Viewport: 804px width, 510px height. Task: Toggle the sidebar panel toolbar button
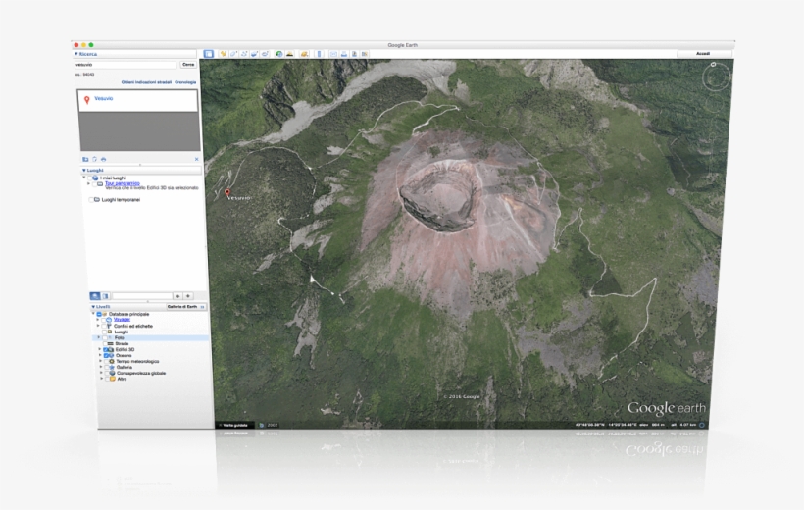point(208,54)
